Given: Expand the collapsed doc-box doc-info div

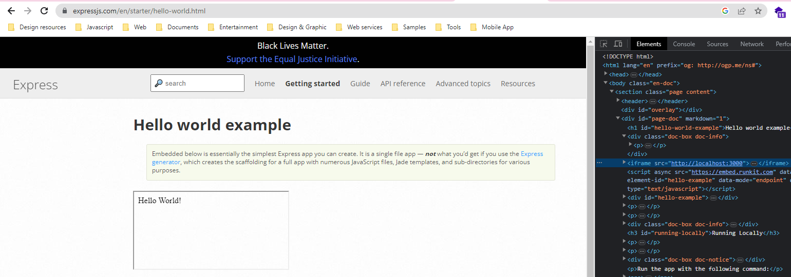Looking at the screenshot, I should [x=624, y=224].
